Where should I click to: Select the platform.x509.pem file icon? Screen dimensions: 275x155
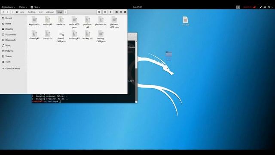coord(114,20)
